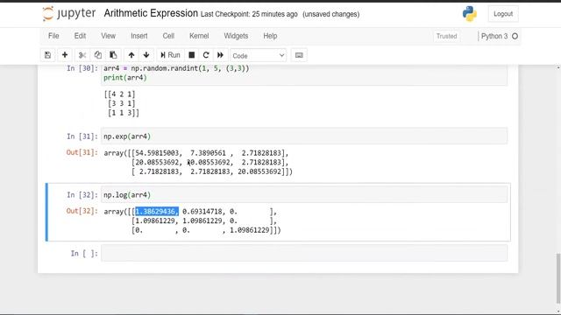The height and width of the screenshot is (315, 561).
Task: Click printed row [1 1 3]]
Action: [x=124, y=113]
